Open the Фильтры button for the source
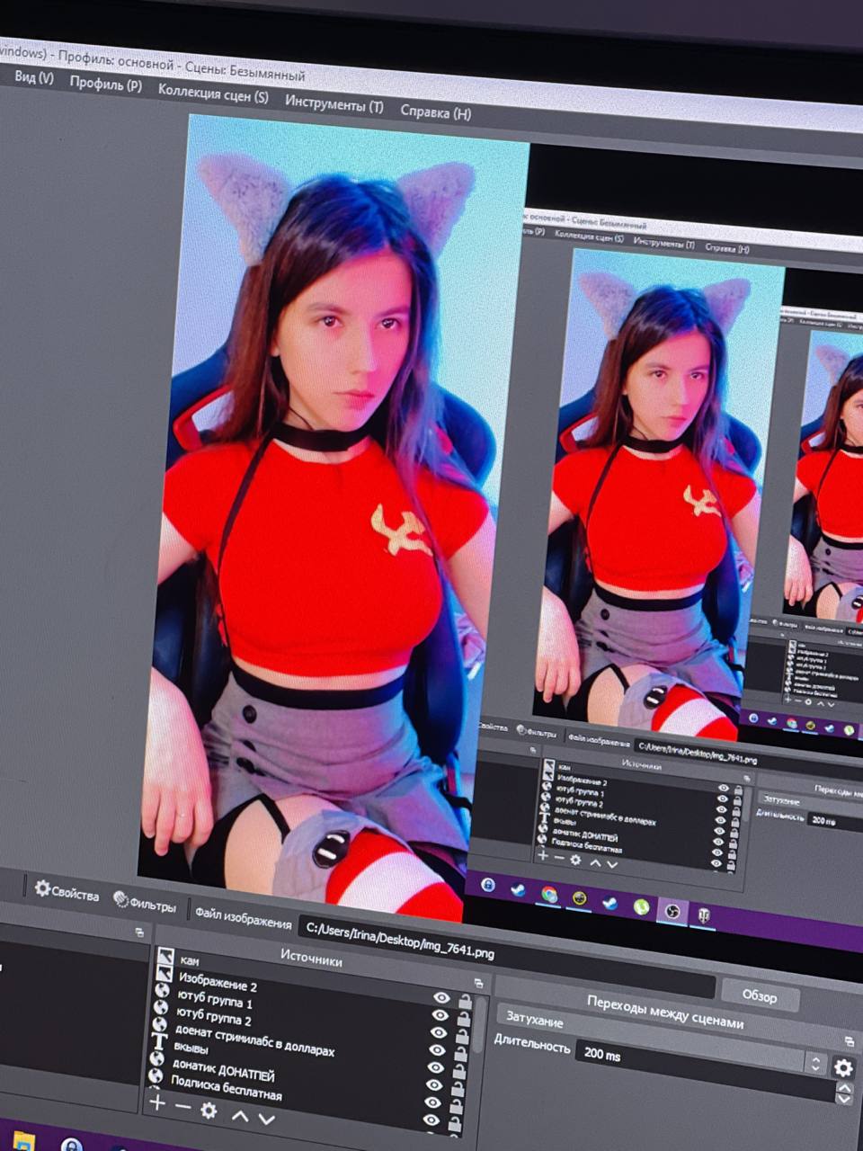Image resolution: width=863 pixels, height=1151 pixels. 145,903
